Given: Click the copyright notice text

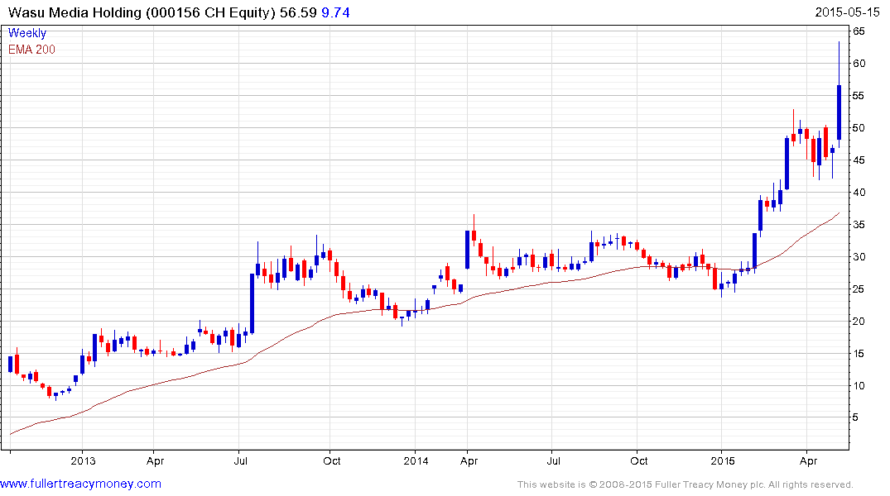Looking at the screenshot, I should 686,484.
